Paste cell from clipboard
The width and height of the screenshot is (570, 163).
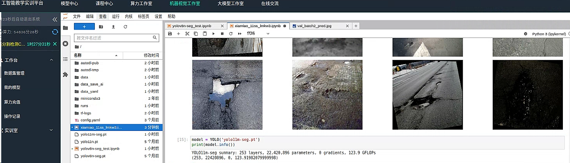pos(205,33)
